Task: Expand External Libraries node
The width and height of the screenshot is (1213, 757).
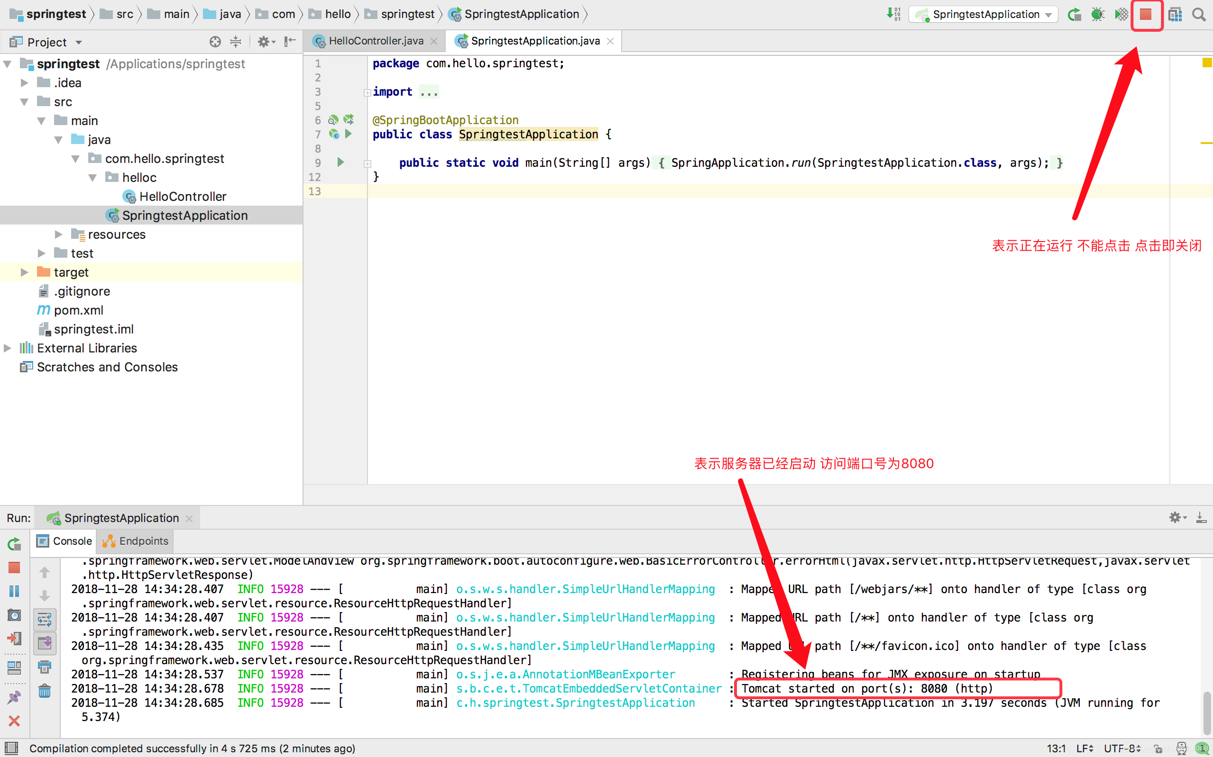Action: (x=8, y=348)
